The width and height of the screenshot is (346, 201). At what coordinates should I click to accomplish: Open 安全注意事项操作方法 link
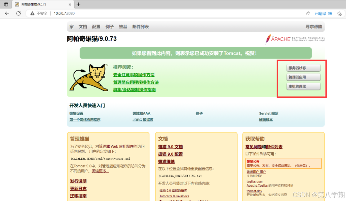[134, 75]
